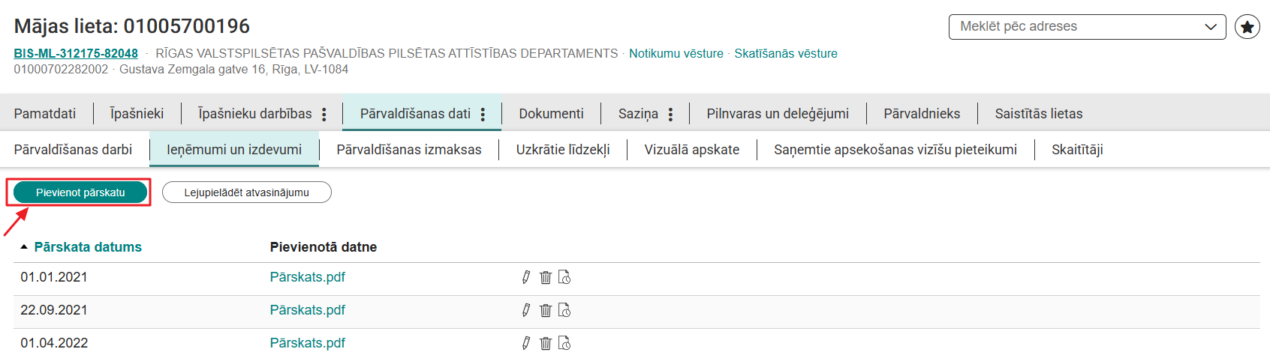Click the Pievienot pārskatu button
The width and height of the screenshot is (1270, 361).
point(80,192)
